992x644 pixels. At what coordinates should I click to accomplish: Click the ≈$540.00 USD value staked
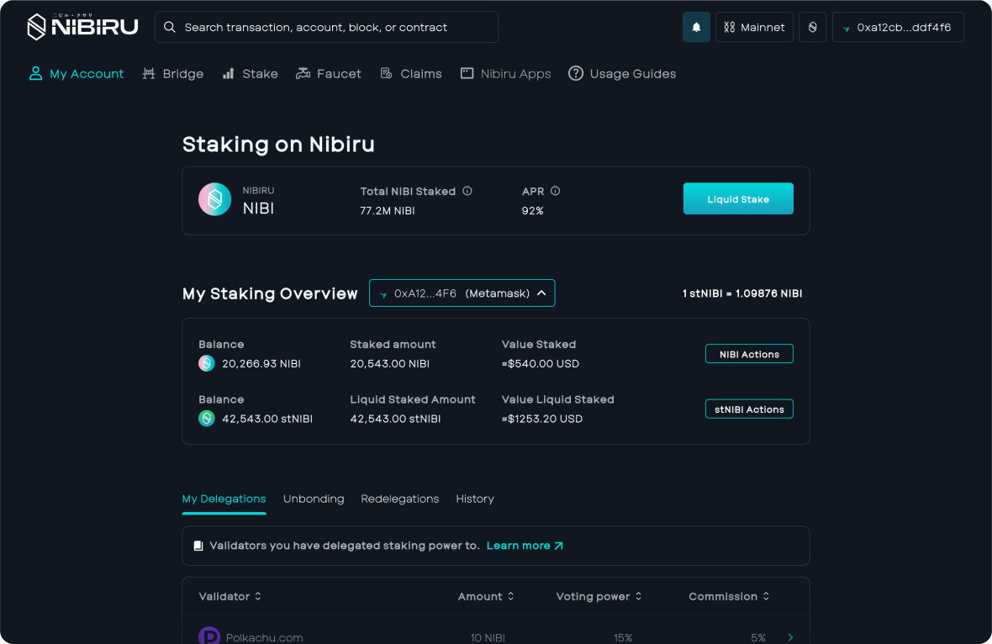[541, 363]
